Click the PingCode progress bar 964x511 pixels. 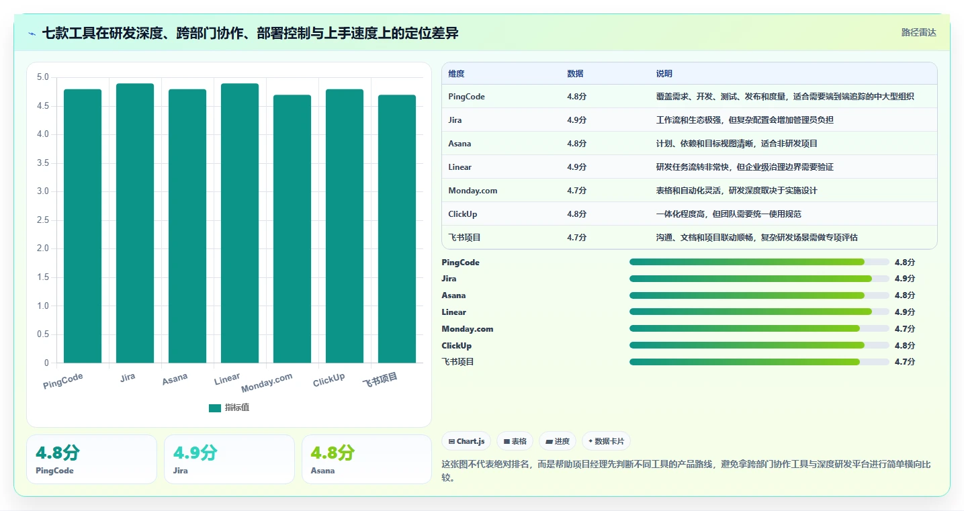(x=759, y=262)
